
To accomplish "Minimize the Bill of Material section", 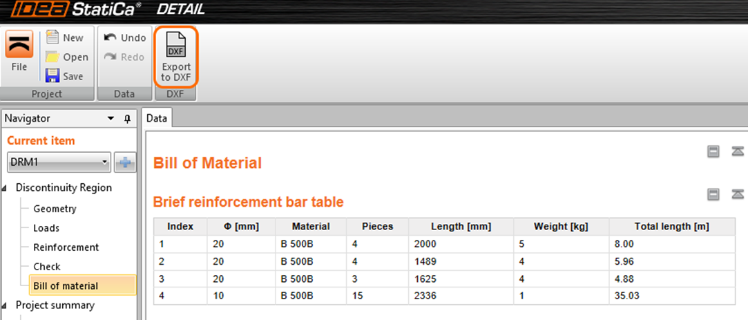I will tap(713, 152).
